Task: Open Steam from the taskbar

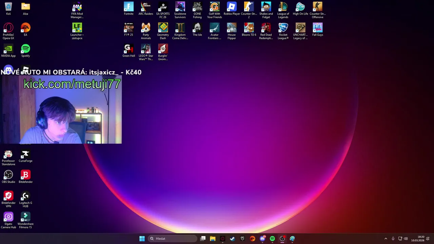Action: click(x=232, y=239)
